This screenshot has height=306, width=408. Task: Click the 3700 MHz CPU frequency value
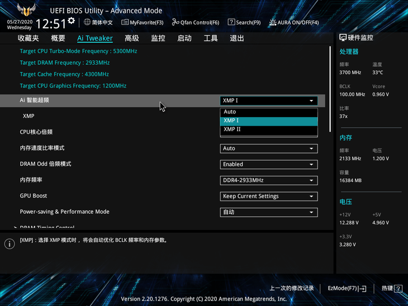point(350,73)
